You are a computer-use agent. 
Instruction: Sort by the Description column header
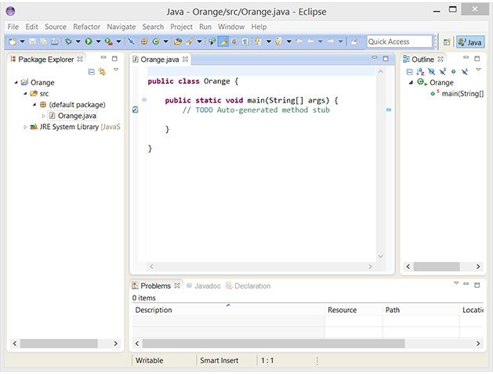[228, 310]
